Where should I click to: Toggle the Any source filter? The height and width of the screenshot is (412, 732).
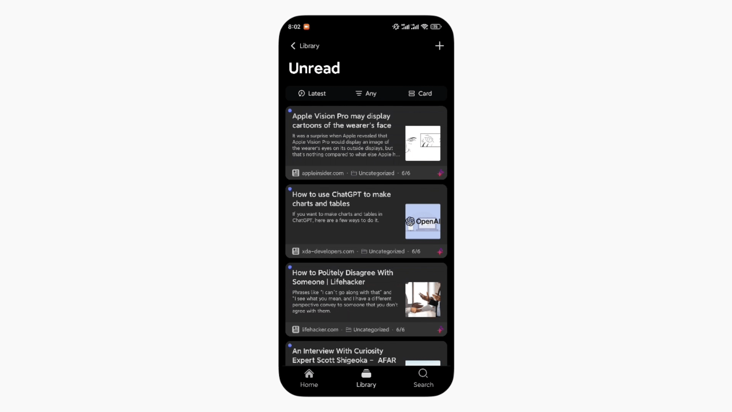click(366, 93)
